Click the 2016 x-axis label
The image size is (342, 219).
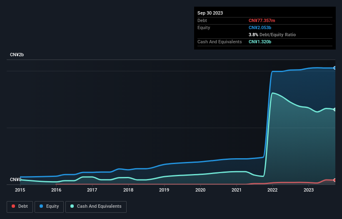pyautogui.click(x=56, y=190)
